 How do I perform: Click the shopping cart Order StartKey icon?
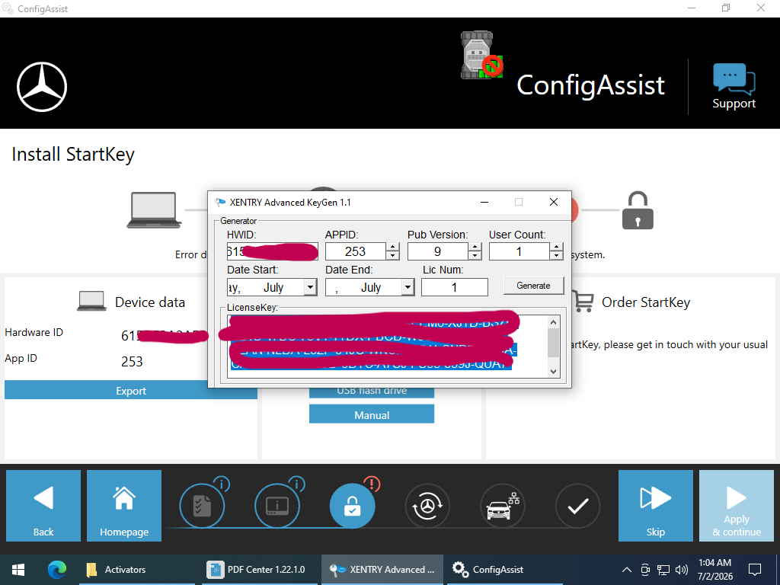point(583,301)
